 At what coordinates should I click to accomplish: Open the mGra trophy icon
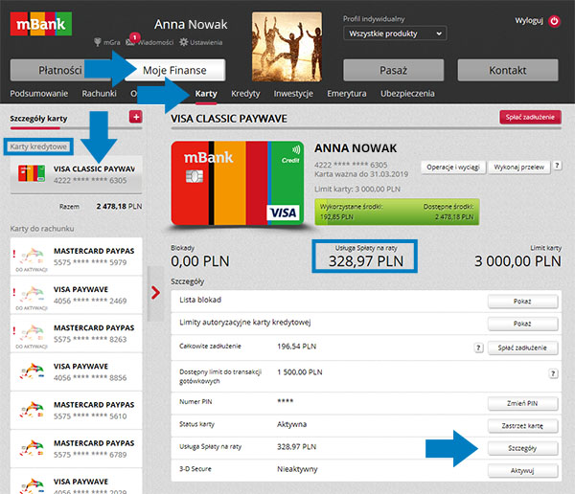pos(98,42)
